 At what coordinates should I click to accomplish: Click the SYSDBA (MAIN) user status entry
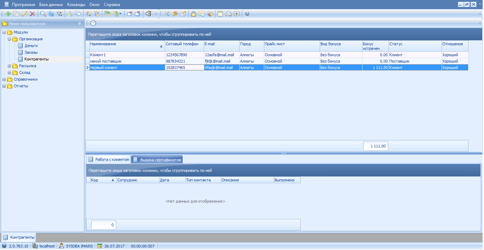pos(76,246)
